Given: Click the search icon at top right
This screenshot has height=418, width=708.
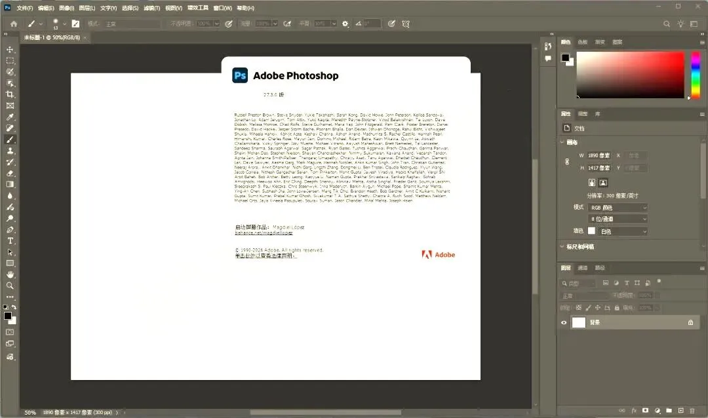Looking at the screenshot, I should pos(667,24).
